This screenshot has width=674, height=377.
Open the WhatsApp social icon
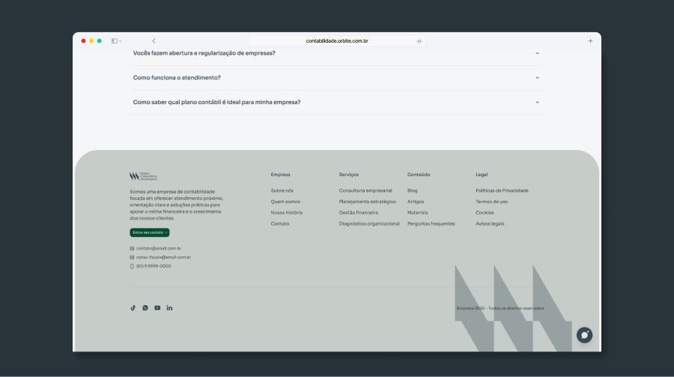145,308
